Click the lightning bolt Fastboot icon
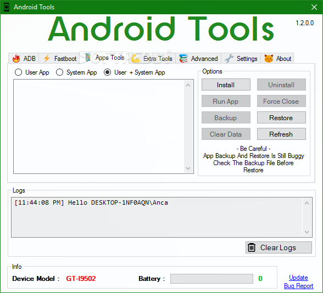Screen dimensions: 323x293 click(x=47, y=58)
